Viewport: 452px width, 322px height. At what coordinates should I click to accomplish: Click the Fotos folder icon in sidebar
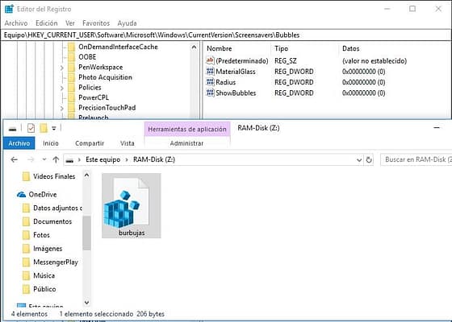tap(26, 235)
